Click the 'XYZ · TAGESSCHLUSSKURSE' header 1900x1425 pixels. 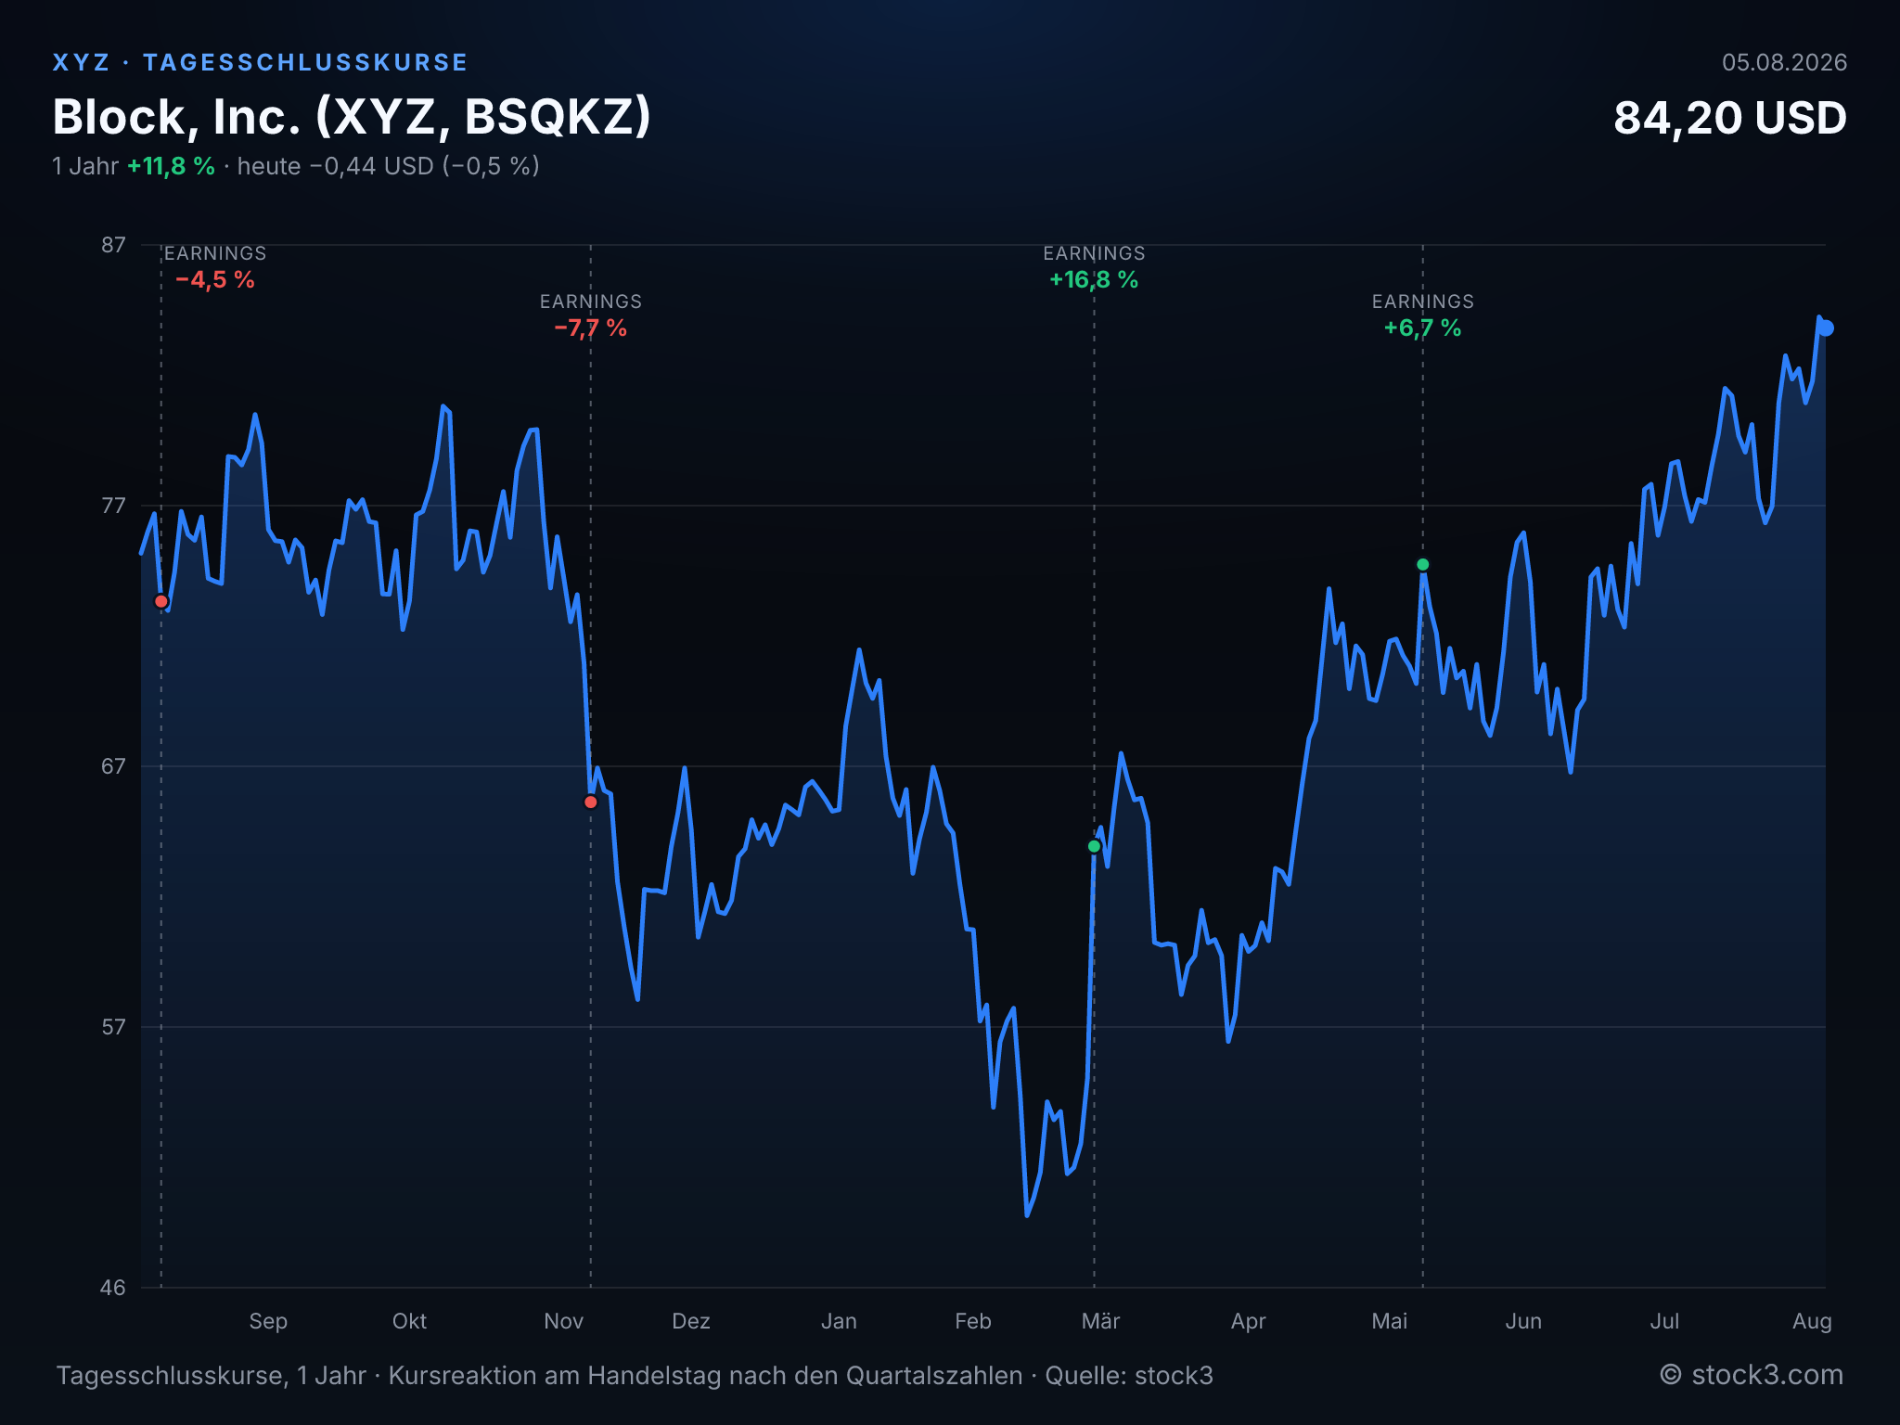pyautogui.click(x=260, y=62)
